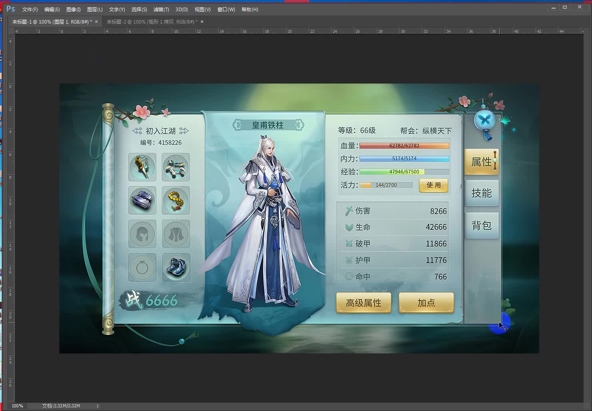The image size is (592, 411).
Task: Open the 图层(L) menu
Action: coord(95,9)
